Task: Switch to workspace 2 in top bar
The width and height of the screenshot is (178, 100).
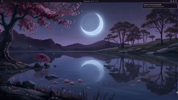Action: tap(6, 1)
